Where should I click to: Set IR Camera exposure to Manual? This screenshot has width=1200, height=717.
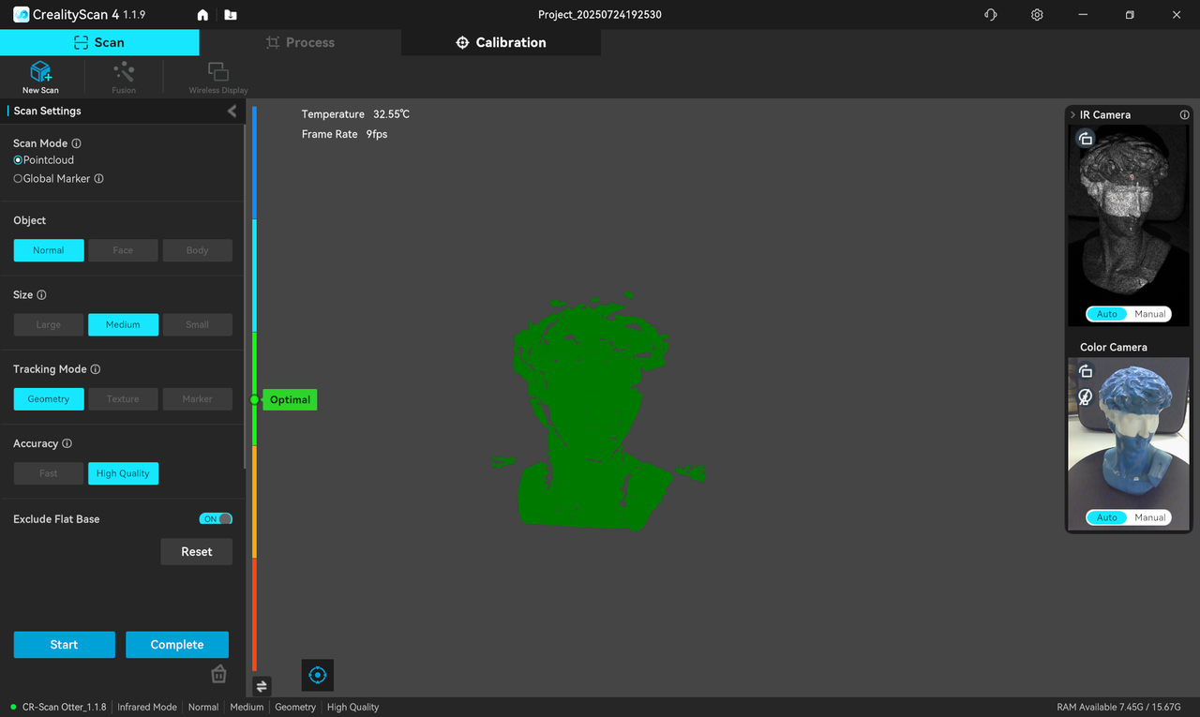(x=1149, y=314)
